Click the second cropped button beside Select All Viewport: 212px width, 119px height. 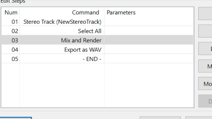pos(205,31)
